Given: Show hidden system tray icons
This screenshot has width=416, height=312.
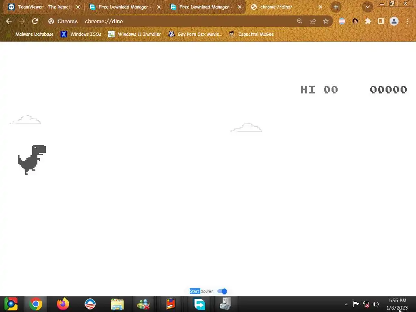Looking at the screenshot, I should click(x=346, y=304).
